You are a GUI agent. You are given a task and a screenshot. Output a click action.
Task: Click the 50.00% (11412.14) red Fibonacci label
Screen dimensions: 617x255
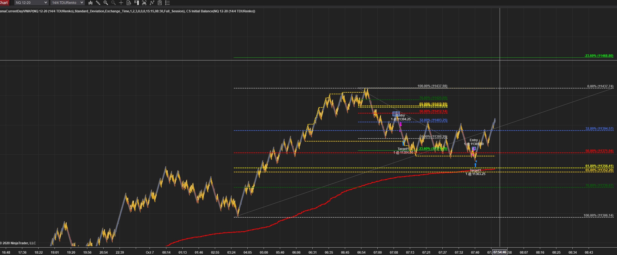coord(433,111)
